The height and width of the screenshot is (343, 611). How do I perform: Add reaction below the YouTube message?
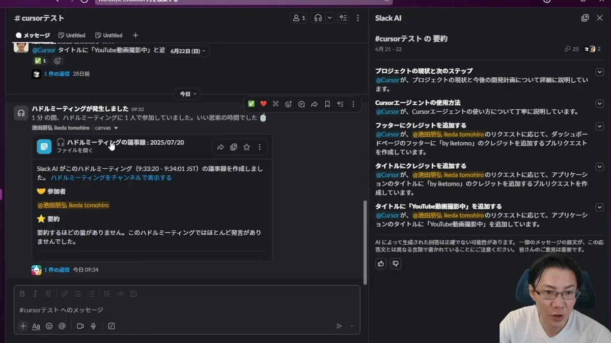(58, 61)
